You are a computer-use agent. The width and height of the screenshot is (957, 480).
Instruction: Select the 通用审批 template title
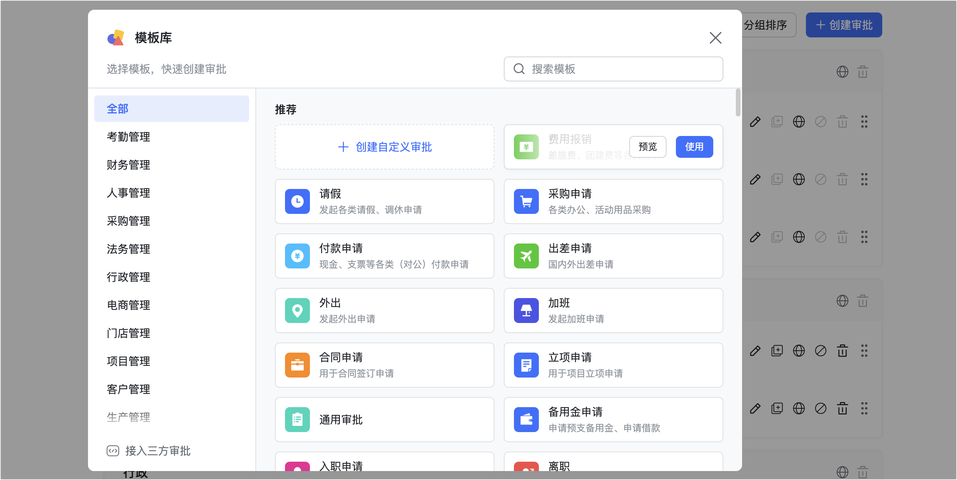(x=341, y=420)
